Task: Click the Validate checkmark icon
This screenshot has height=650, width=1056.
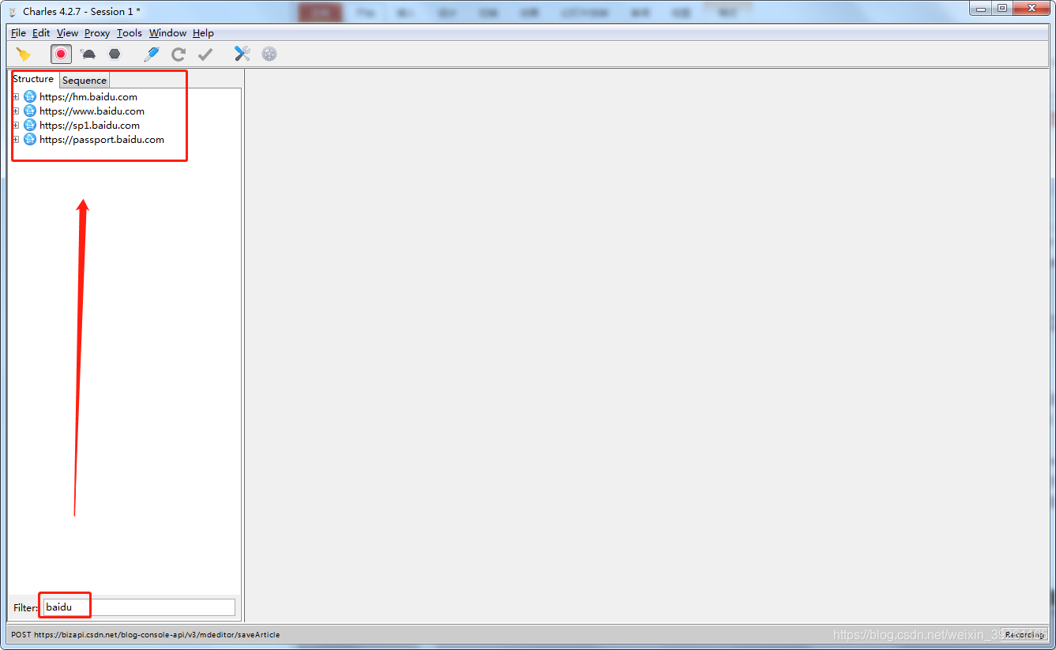Action: coord(205,54)
